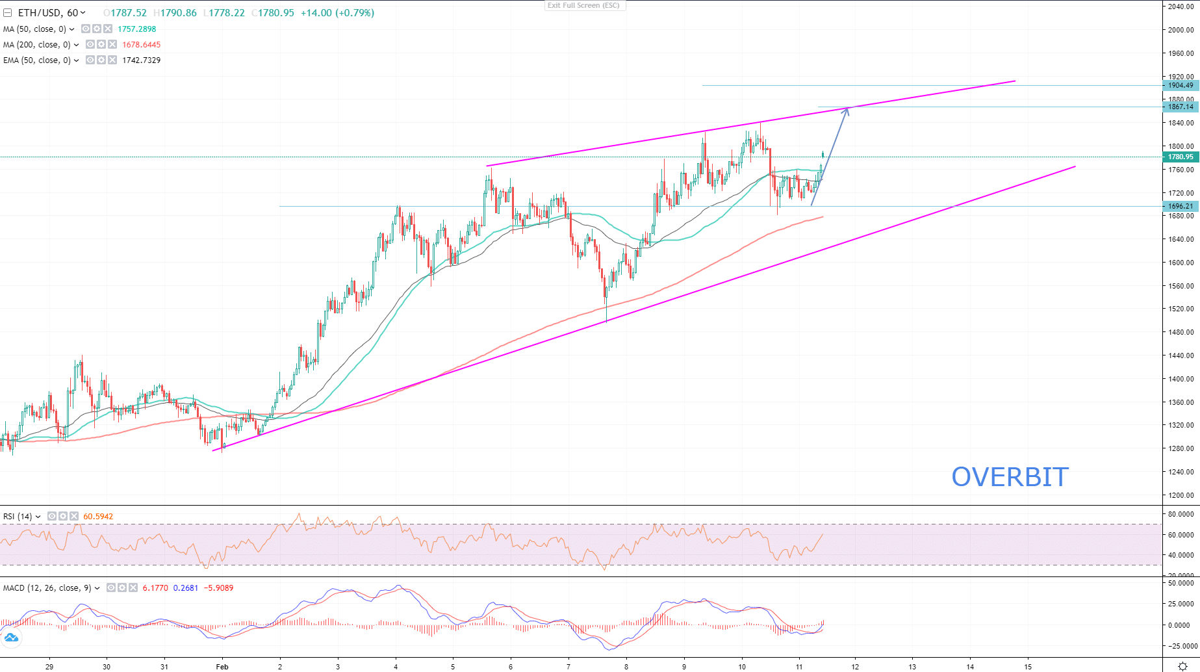Click the high price 1790.86
The width and height of the screenshot is (1200, 672).
[179, 13]
